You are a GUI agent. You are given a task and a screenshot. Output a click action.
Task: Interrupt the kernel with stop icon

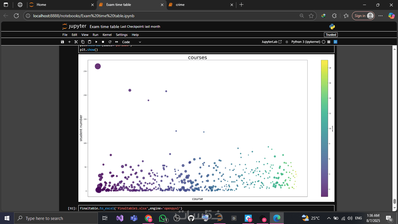(103, 42)
